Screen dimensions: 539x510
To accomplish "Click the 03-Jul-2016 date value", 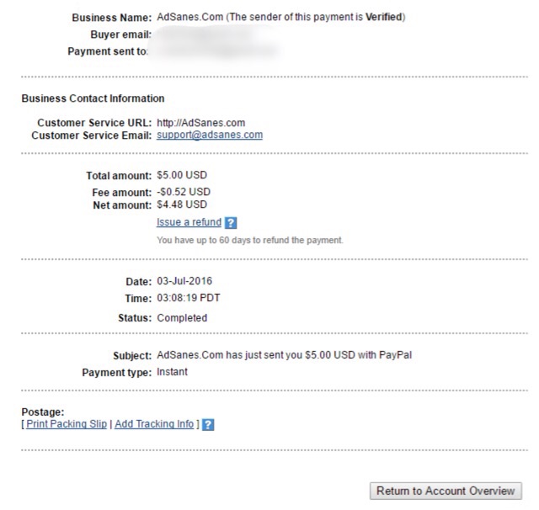I will (184, 281).
